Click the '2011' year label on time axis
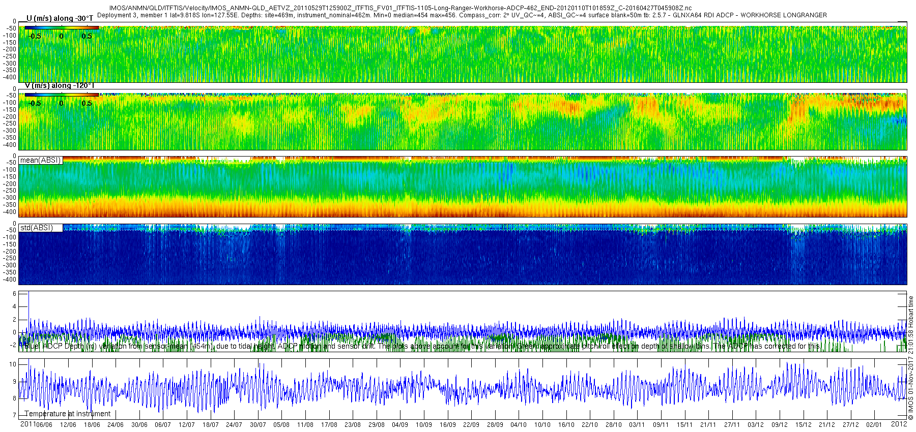This screenshot has height=432, width=916. 27,424
